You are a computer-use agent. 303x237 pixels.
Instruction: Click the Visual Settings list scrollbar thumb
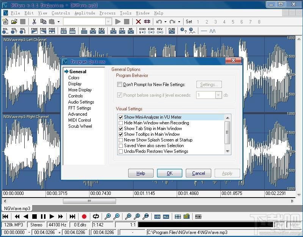[227, 132]
